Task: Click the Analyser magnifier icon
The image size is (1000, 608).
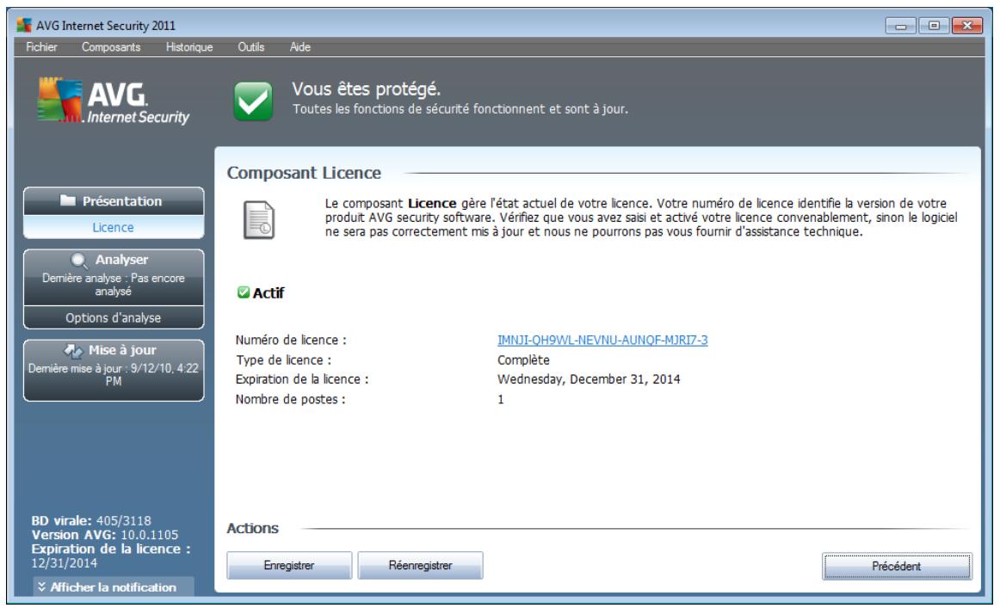Action: (78, 260)
